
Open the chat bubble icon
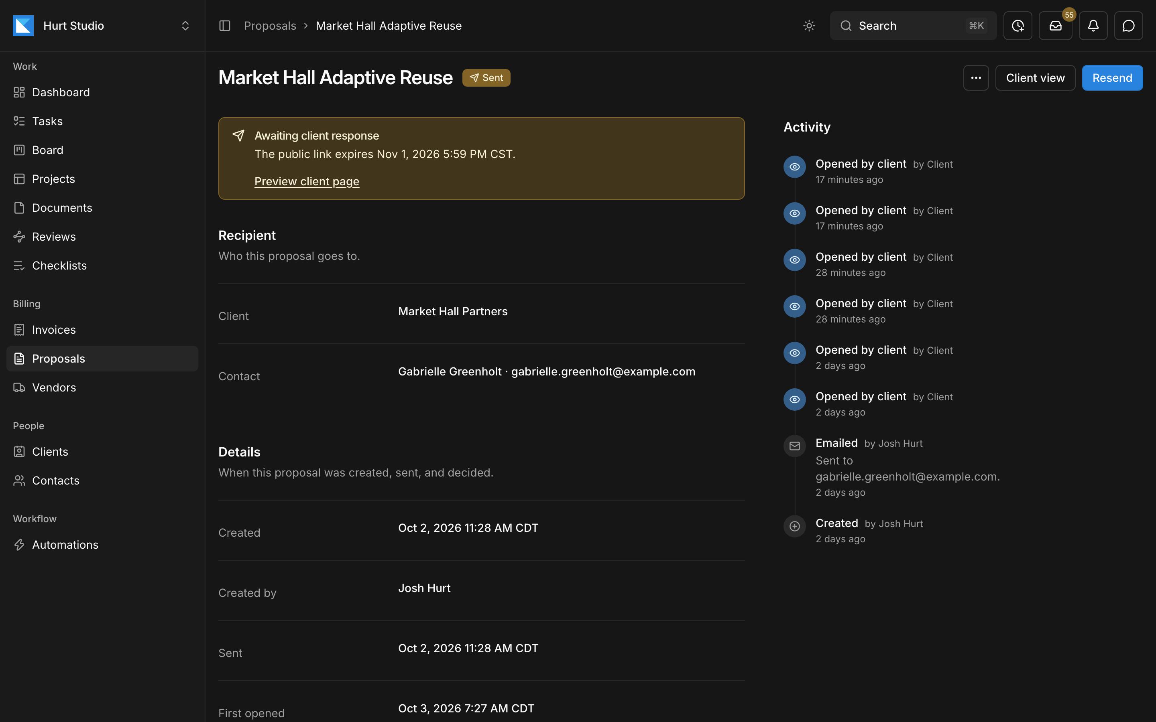[x=1128, y=26]
